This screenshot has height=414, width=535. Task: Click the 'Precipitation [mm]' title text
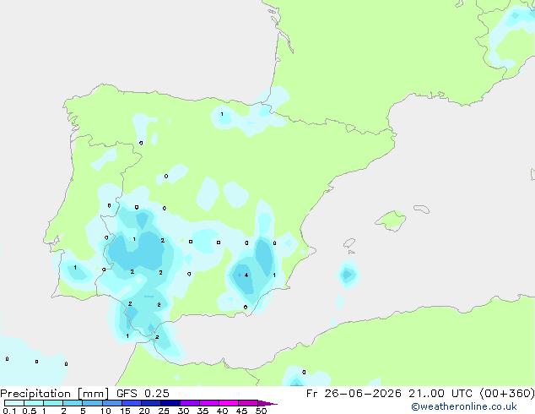tap(55, 394)
